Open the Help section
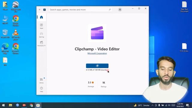This screenshot has width=192, height=108. 41,89
